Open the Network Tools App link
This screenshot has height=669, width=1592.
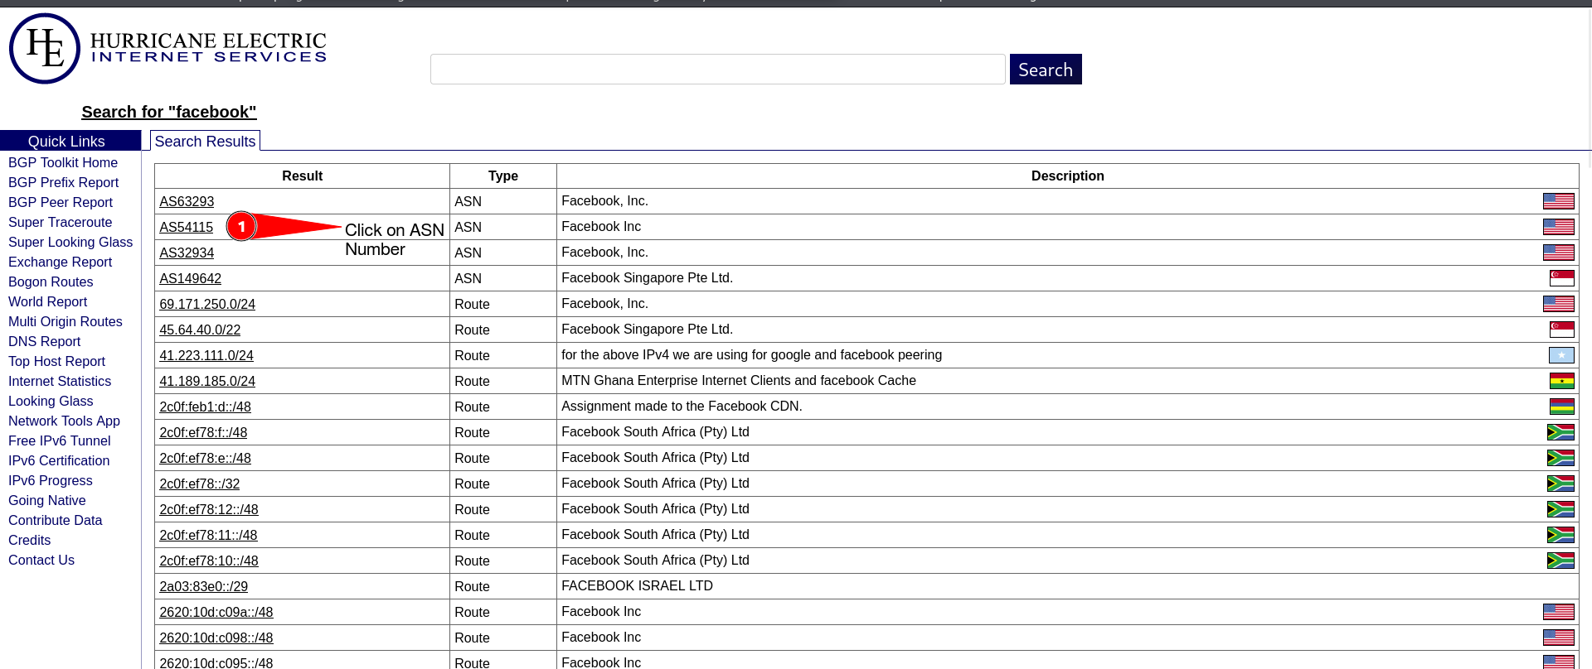(x=64, y=421)
